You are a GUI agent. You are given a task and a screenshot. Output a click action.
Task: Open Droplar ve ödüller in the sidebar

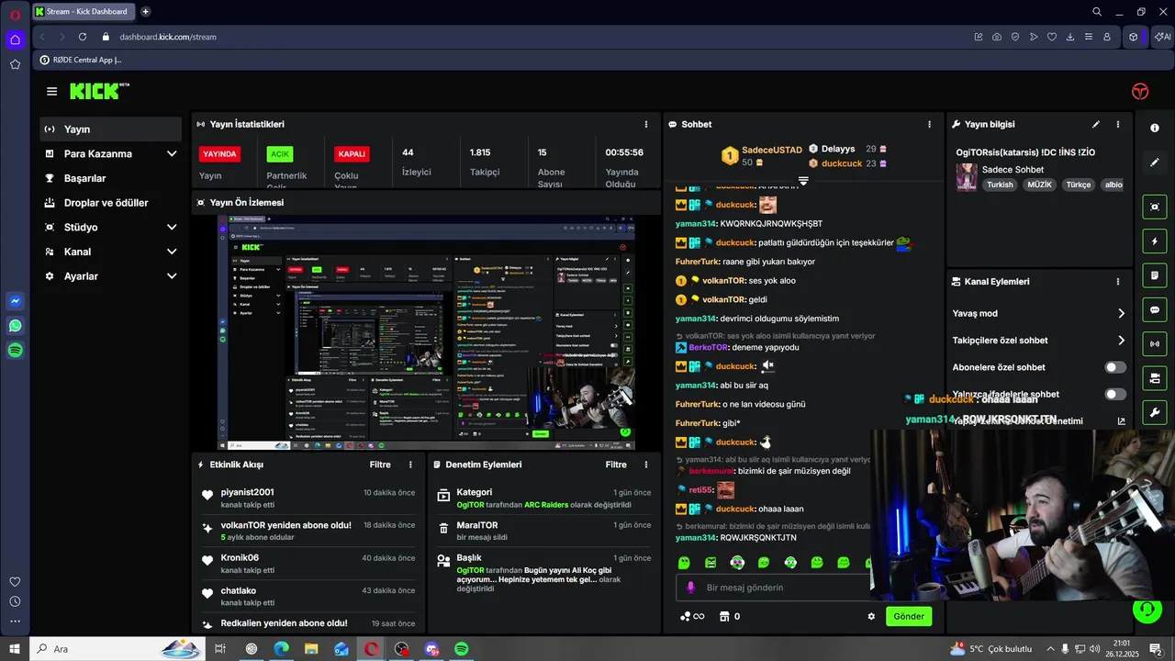(x=110, y=203)
